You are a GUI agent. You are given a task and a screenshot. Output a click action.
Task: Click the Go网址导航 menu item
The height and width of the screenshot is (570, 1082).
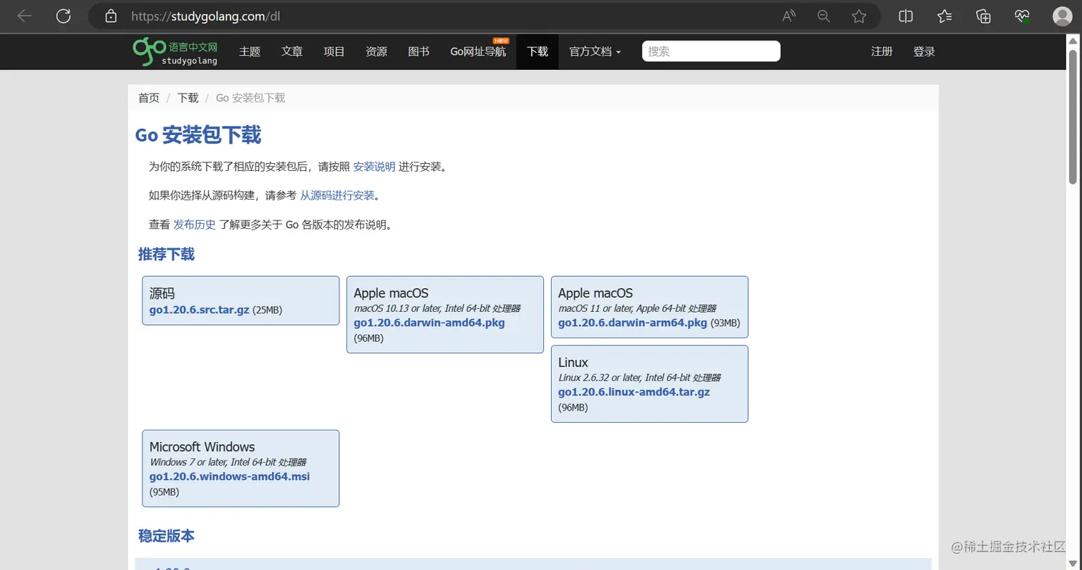click(x=478, y=51)
